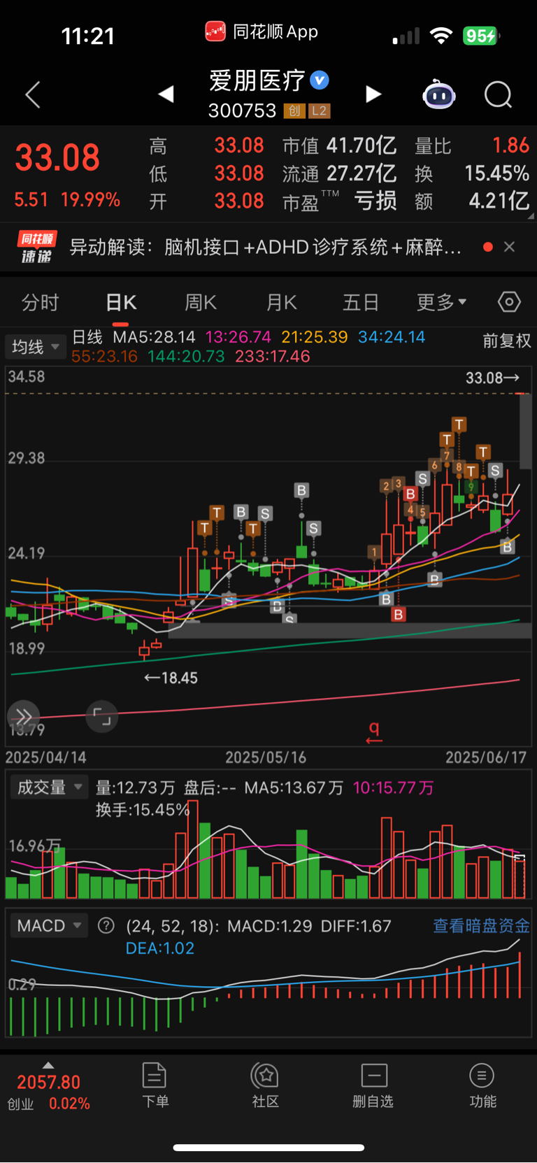Tap the L2 level badge

coord(320,110)
